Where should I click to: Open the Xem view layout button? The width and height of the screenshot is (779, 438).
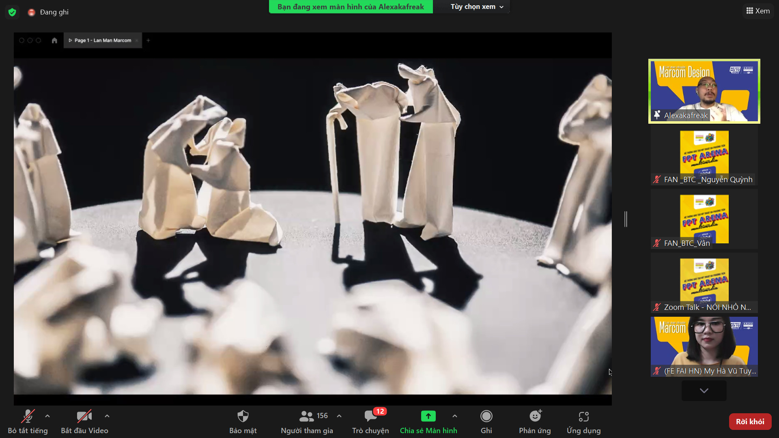(x=758, y=11)
